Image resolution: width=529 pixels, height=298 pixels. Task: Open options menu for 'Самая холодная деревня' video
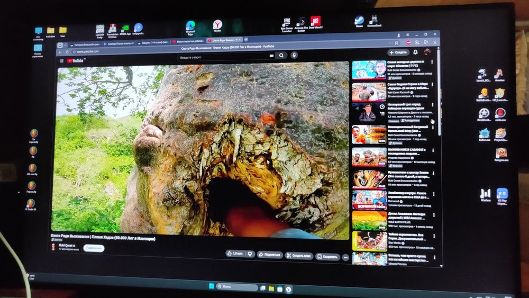pyautogui.click(x=432, y=62)
